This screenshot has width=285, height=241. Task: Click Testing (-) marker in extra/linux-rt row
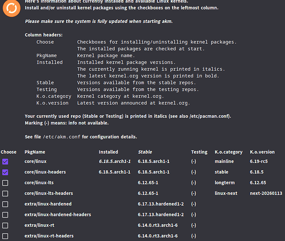pos(194,225)
